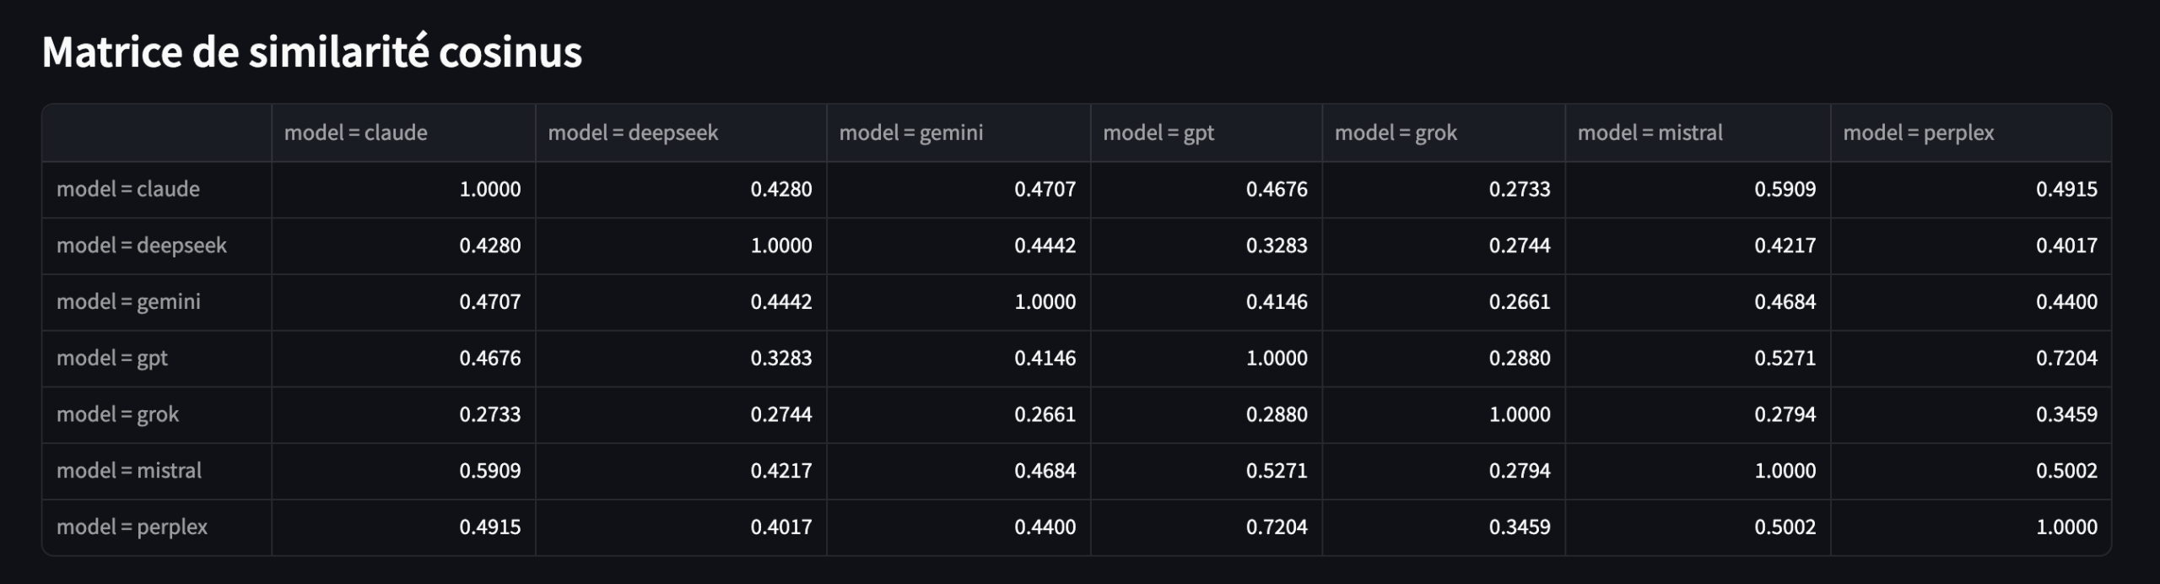2160x584 pixels.
Task: Click the 'model = mistral' row label
Action: pos(129,471)
